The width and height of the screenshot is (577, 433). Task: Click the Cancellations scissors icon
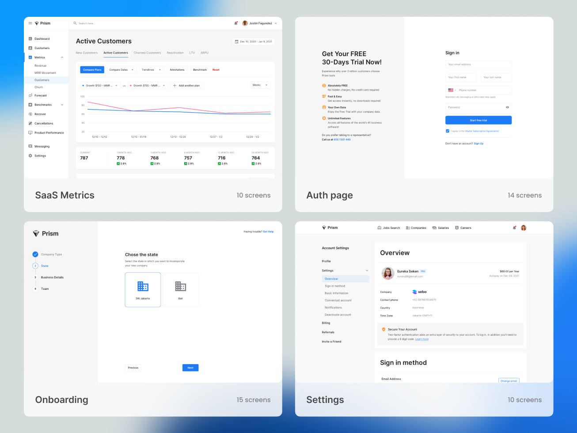pyautogui.click(x=30, y=123)
